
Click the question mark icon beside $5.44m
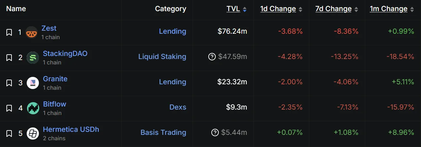[x=215, y=133]
